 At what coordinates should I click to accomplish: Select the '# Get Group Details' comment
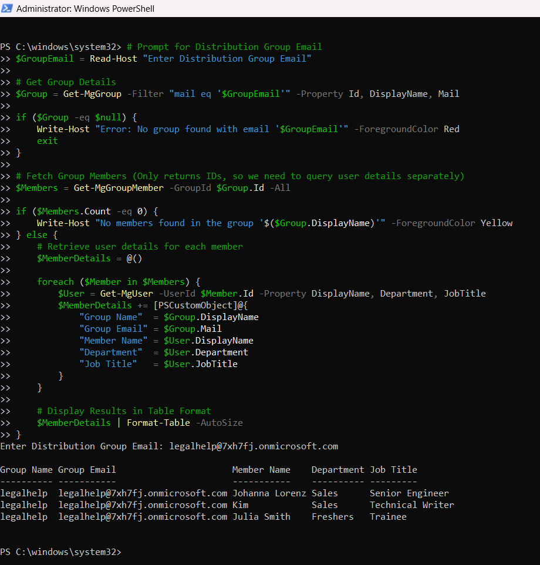pyautogui.click(x=66, y=82)
